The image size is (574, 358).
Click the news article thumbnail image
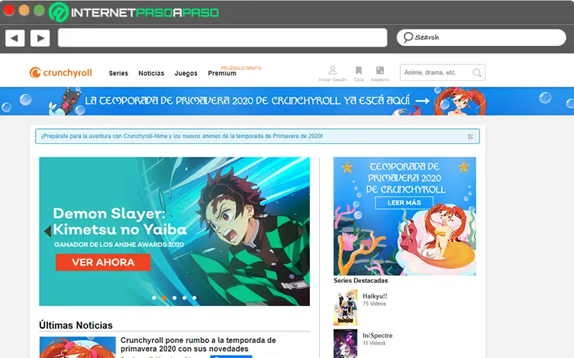coord(77,347)
